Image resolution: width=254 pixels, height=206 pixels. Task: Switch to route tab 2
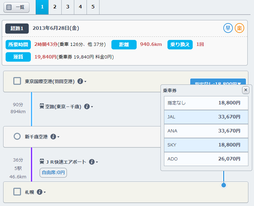[55, 7]
